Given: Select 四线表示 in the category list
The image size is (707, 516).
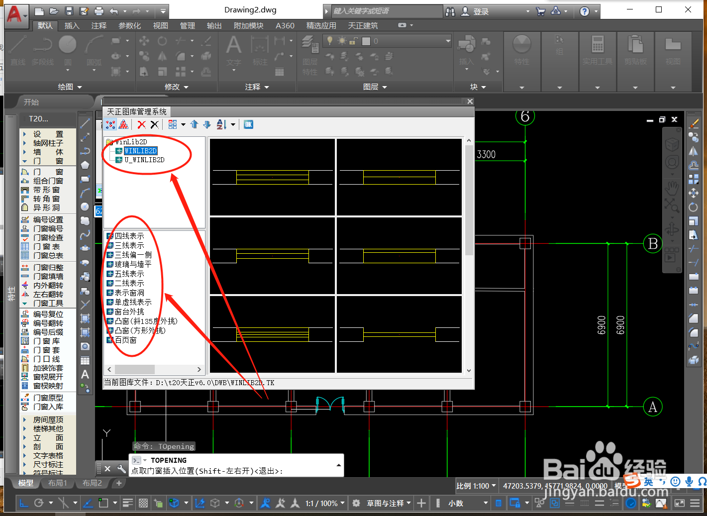Looking at the screenshot, I should (129, 236).
